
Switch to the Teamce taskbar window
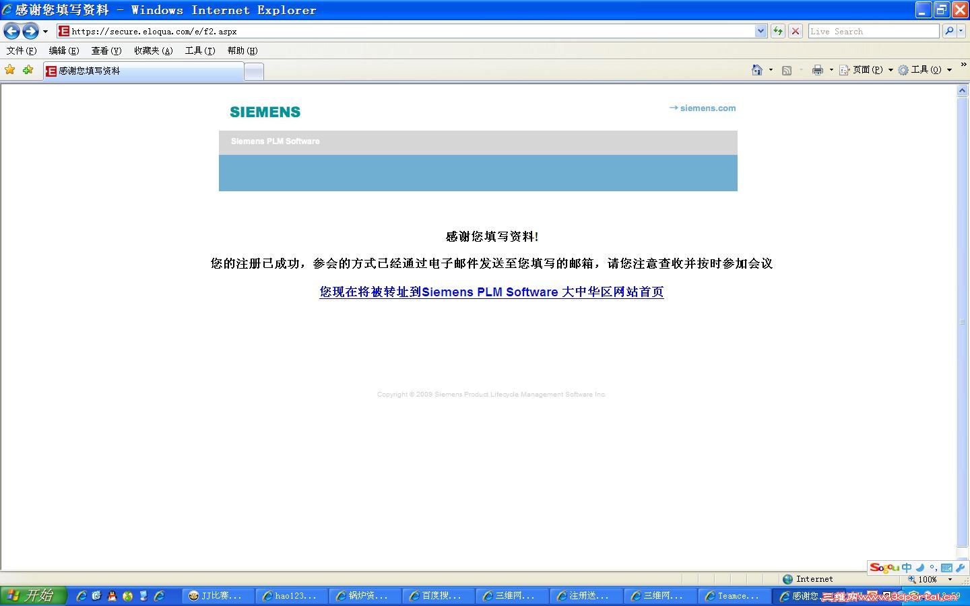coord(734,596)
